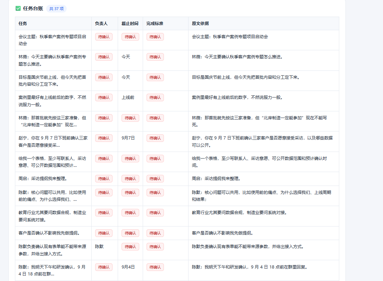
Task: Click 今天 deadline in 目标是国庆节前上线 row
Action: (x=126, y=77)
